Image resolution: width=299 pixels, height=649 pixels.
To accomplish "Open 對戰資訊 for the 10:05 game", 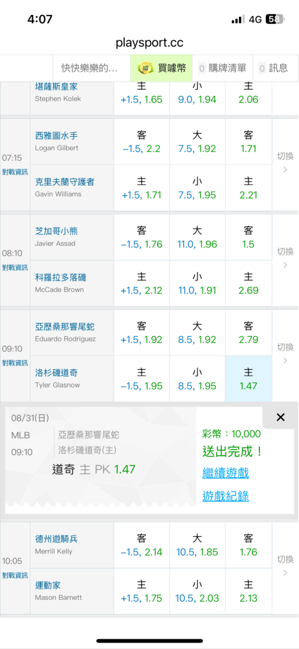I will click(x=15, y=575).
